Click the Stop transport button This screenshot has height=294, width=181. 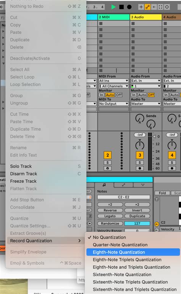[x=121, y=7]
